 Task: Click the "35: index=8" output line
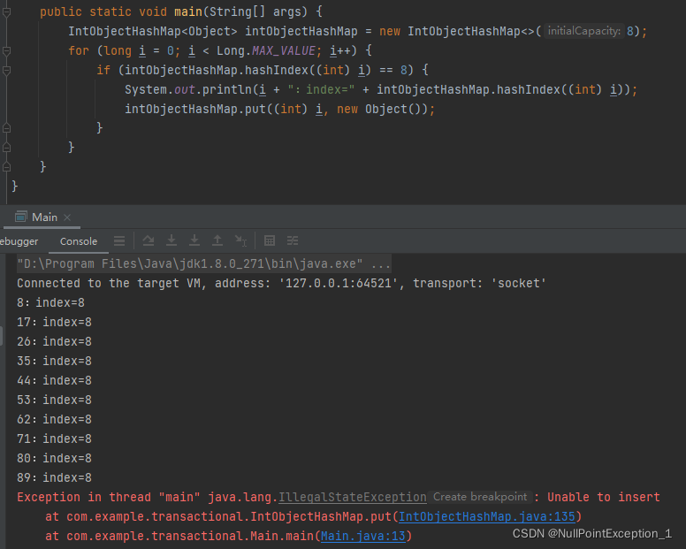pos(54,362)
